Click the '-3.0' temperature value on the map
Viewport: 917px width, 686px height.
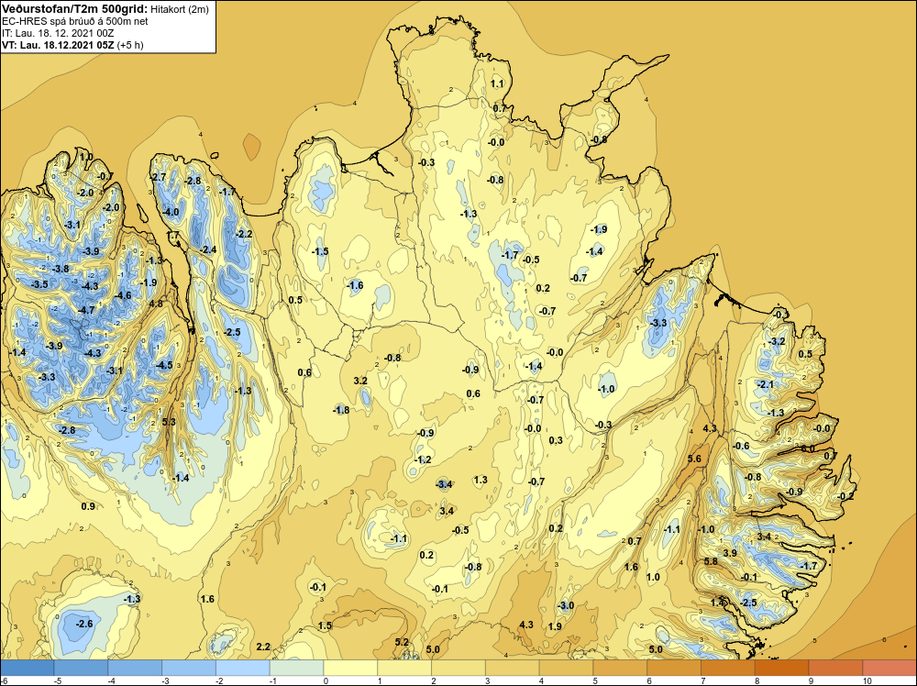click(x=566, y=605)
